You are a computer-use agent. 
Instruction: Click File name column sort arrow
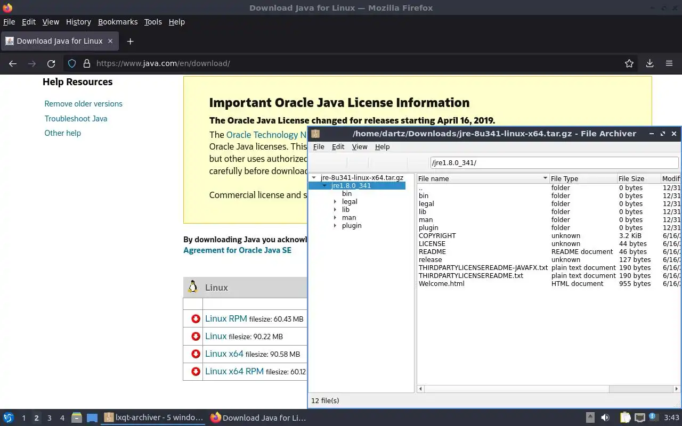pyautogui.click(x=545, y=178)
